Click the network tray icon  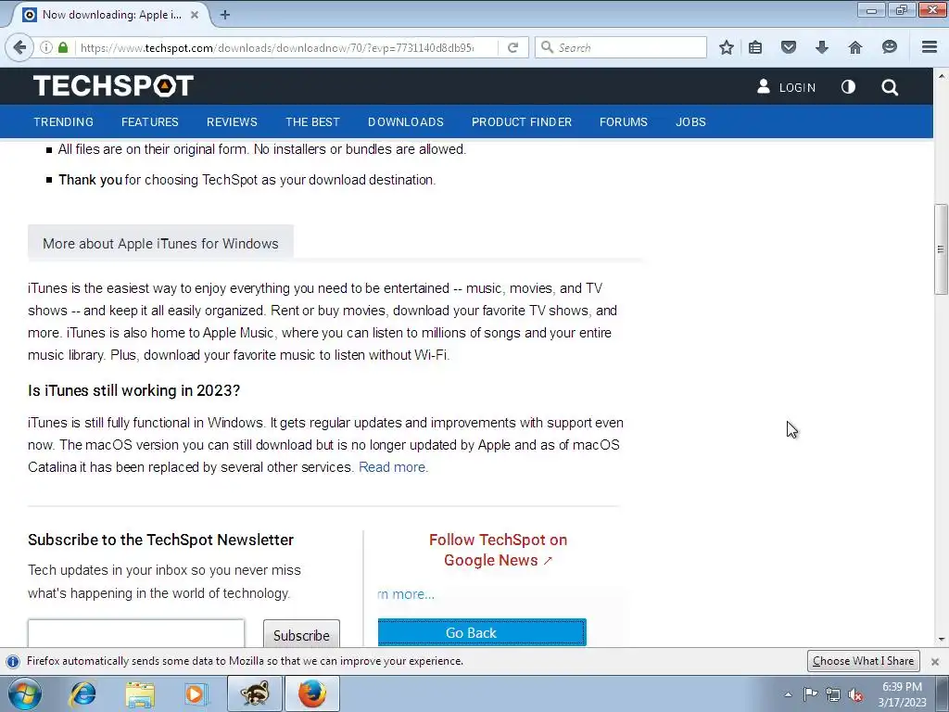[x=833, y=694]
